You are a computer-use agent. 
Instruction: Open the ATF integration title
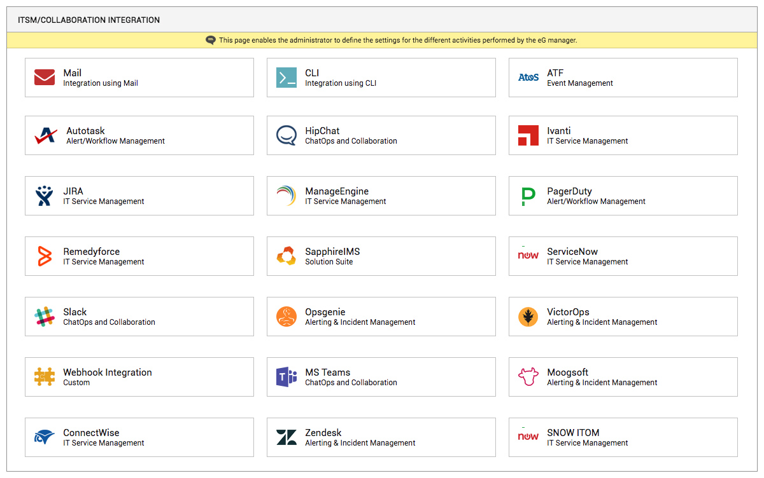point(555,73)
